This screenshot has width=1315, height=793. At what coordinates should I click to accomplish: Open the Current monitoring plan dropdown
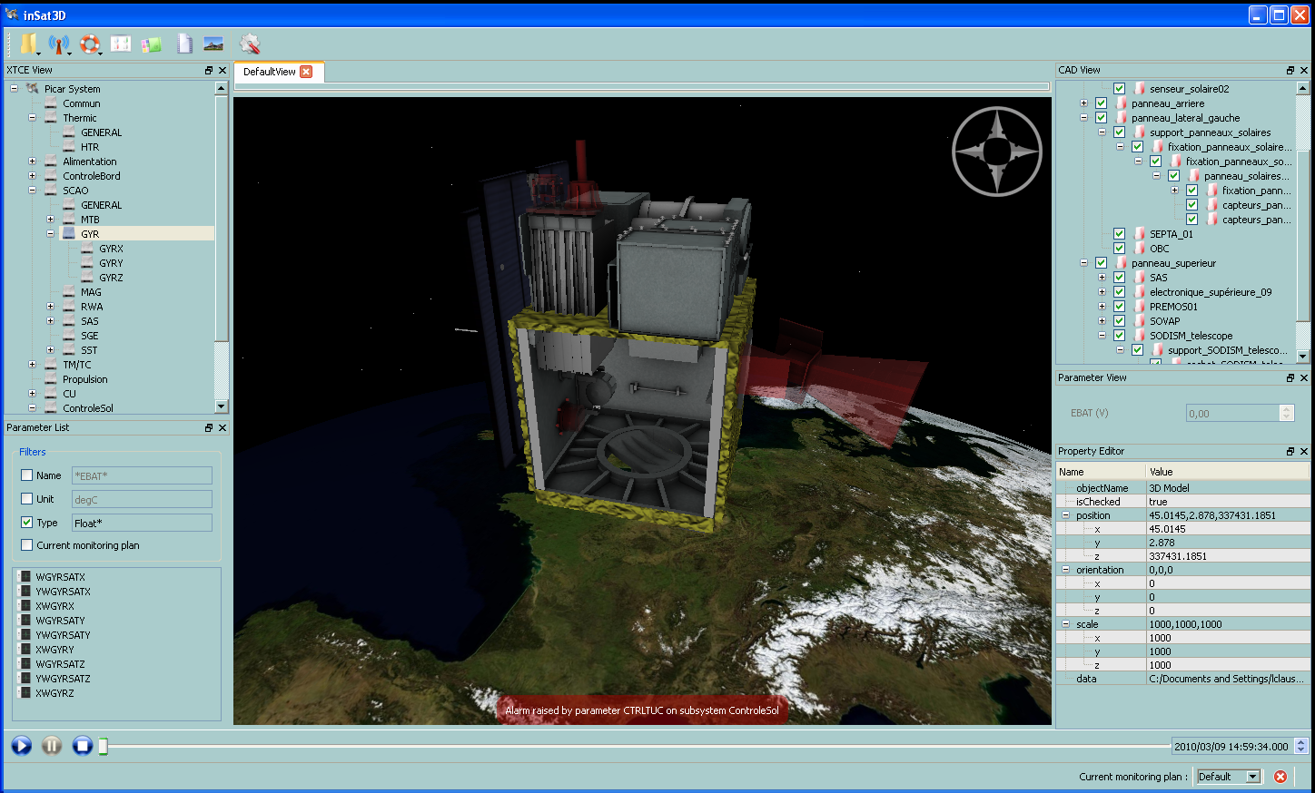[x=1253, y=777]
